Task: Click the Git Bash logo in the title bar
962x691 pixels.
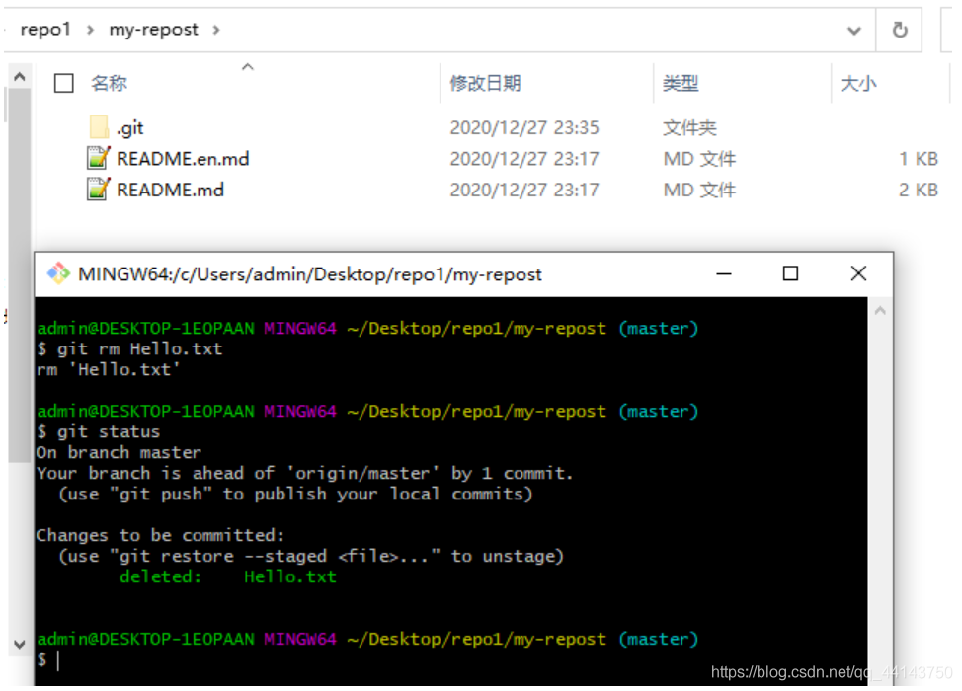Action: click(59, 273)
